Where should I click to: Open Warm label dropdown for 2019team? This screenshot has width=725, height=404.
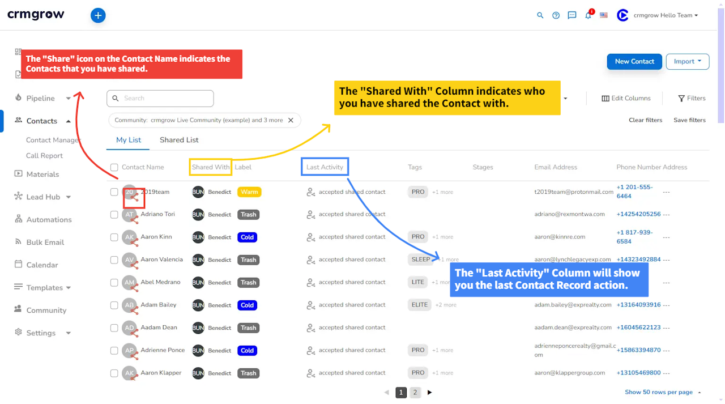pos(249,192)
